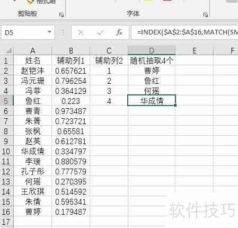Select the cell containing 王欣琪
The width and height of the screenshot is (238, 228).
tap(33, 192)
